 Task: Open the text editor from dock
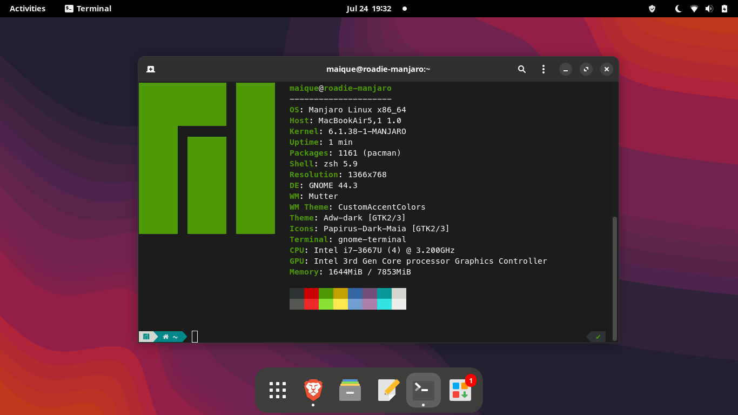pyautogui.click(x=388, y=390)
